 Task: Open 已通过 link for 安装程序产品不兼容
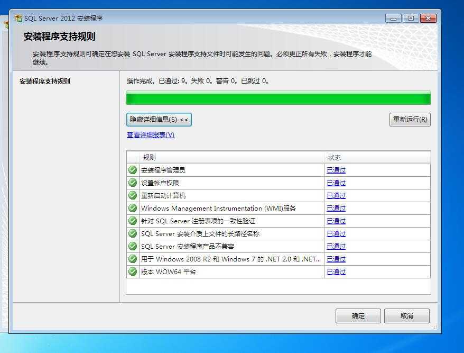click(x=336, y=246)
